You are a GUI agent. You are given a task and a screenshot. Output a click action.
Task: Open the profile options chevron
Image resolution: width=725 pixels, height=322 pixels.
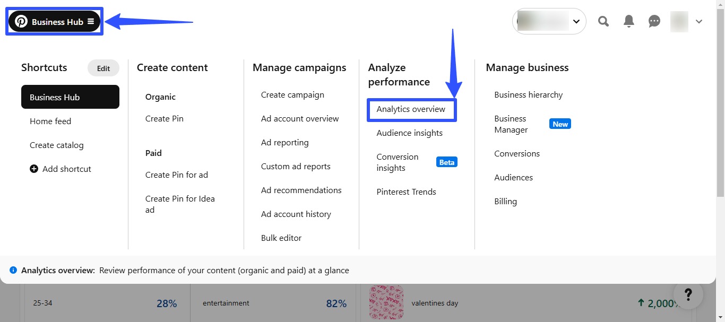[x=699, y=22]
